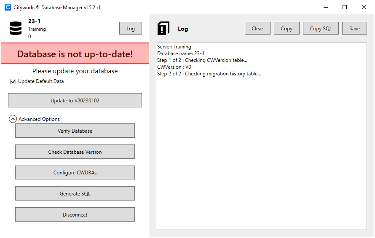Image resolution: width=375 pixels, height=238 pixels.
Task: Click the Generate SQL button
Action: pyautogui.click(x=75, y=194)
